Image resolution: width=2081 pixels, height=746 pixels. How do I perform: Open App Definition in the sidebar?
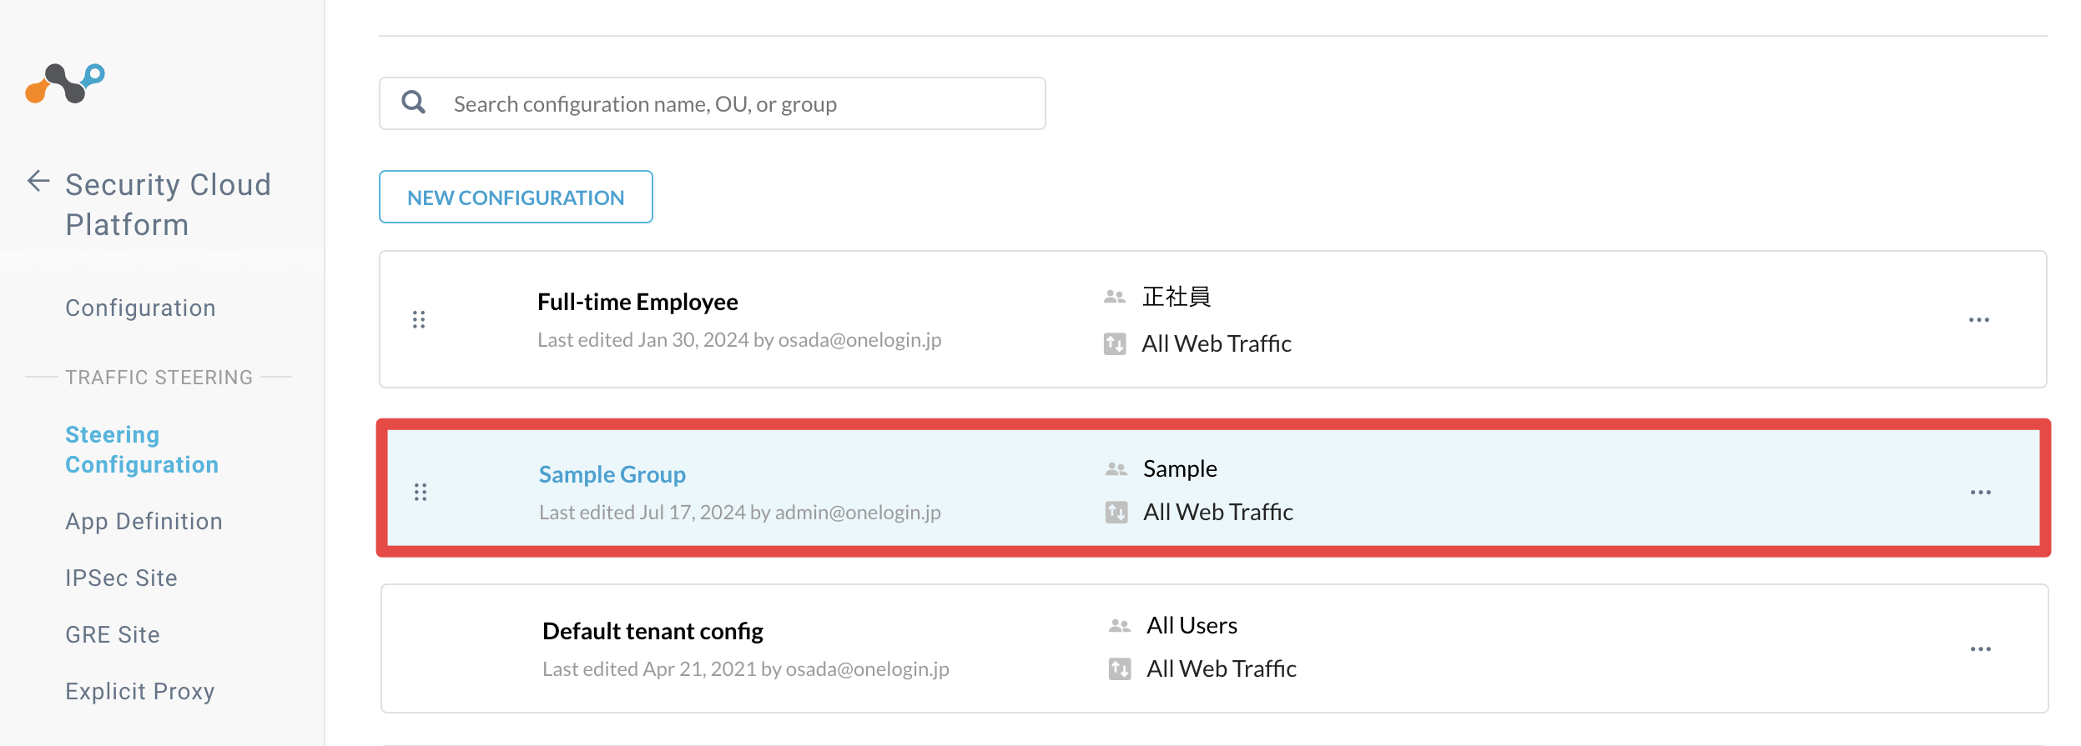144,522
